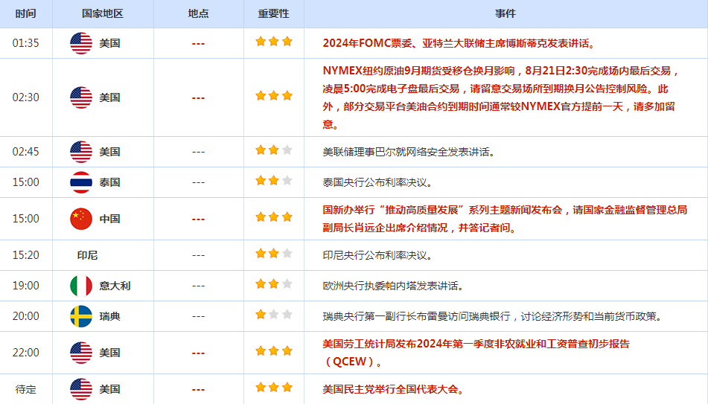Click the 15:00 time in the 中国 row
The image size is (708, 404).
(x=26, y=219)
